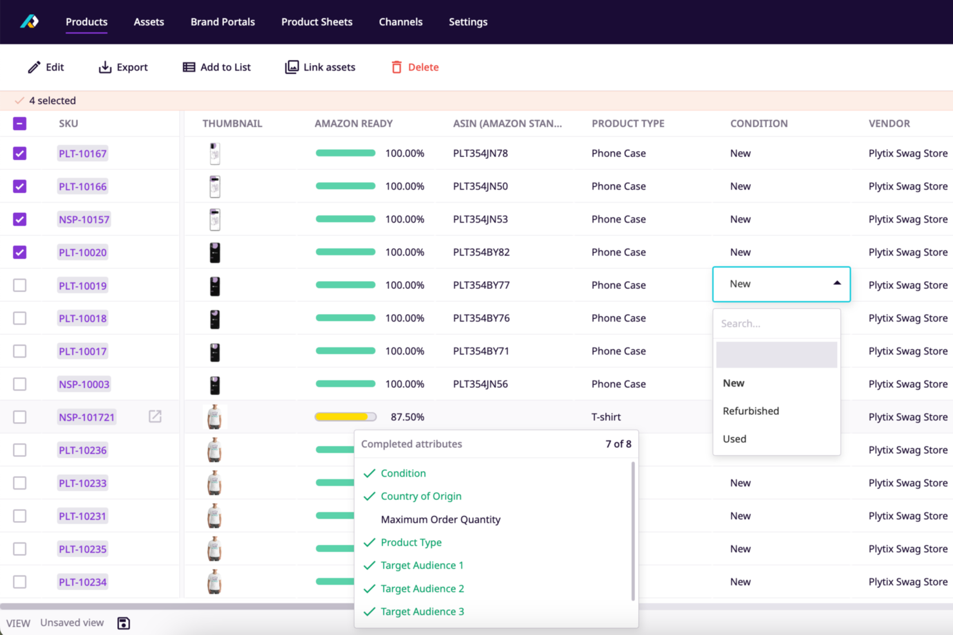Image resolution: width=953 pixels, height=635 pixels.
Task: Click the T-shirt product type cell
Action: [x=606, y=417]
